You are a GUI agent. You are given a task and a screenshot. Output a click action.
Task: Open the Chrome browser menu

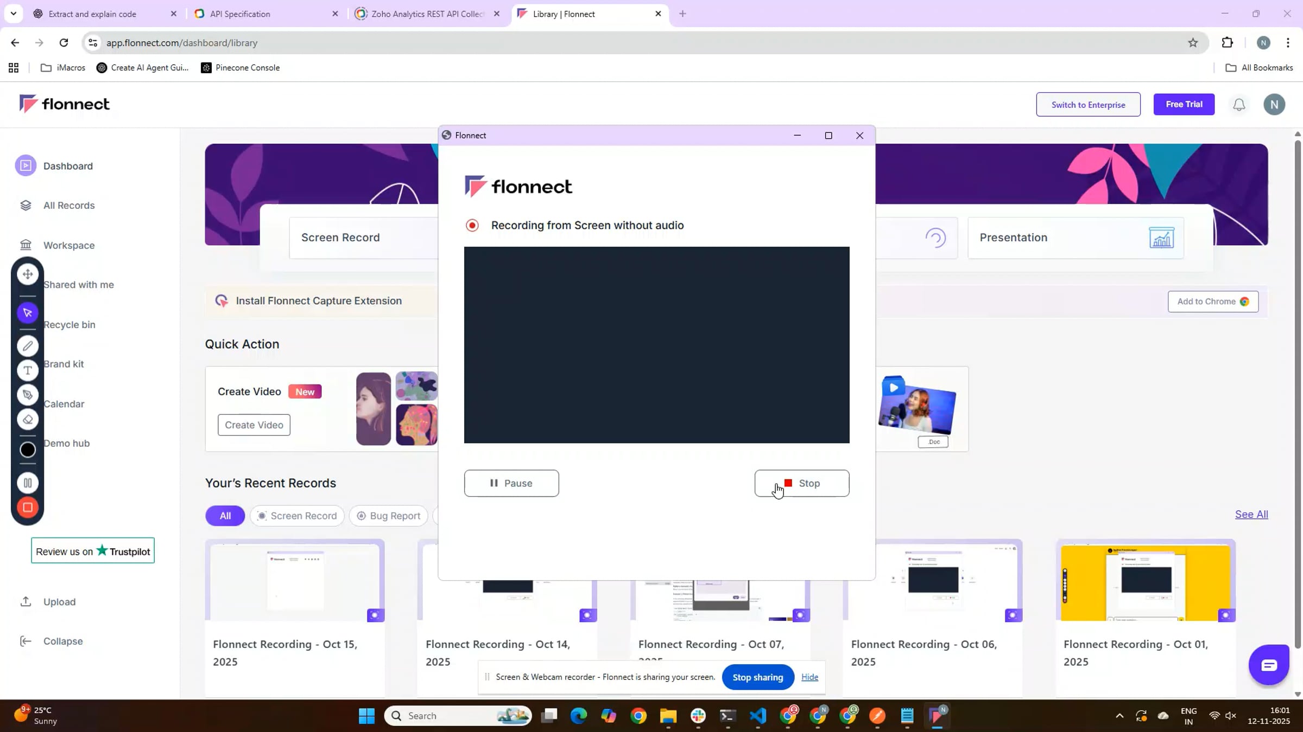click(1289, 42)
